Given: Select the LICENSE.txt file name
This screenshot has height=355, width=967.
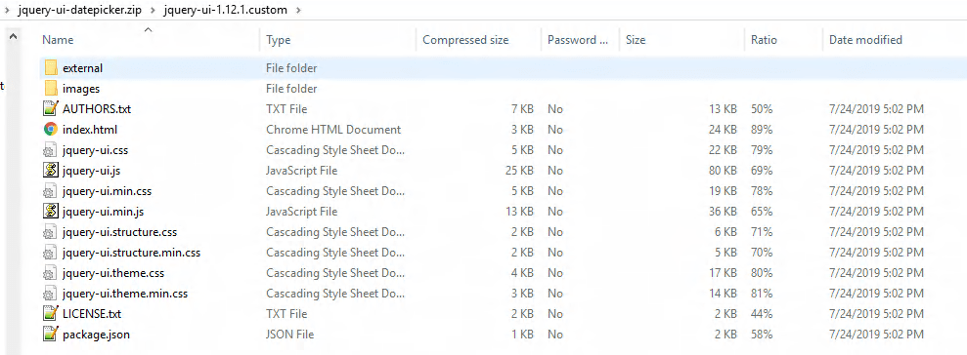Looking at the screenshot, I should point(92,314).
